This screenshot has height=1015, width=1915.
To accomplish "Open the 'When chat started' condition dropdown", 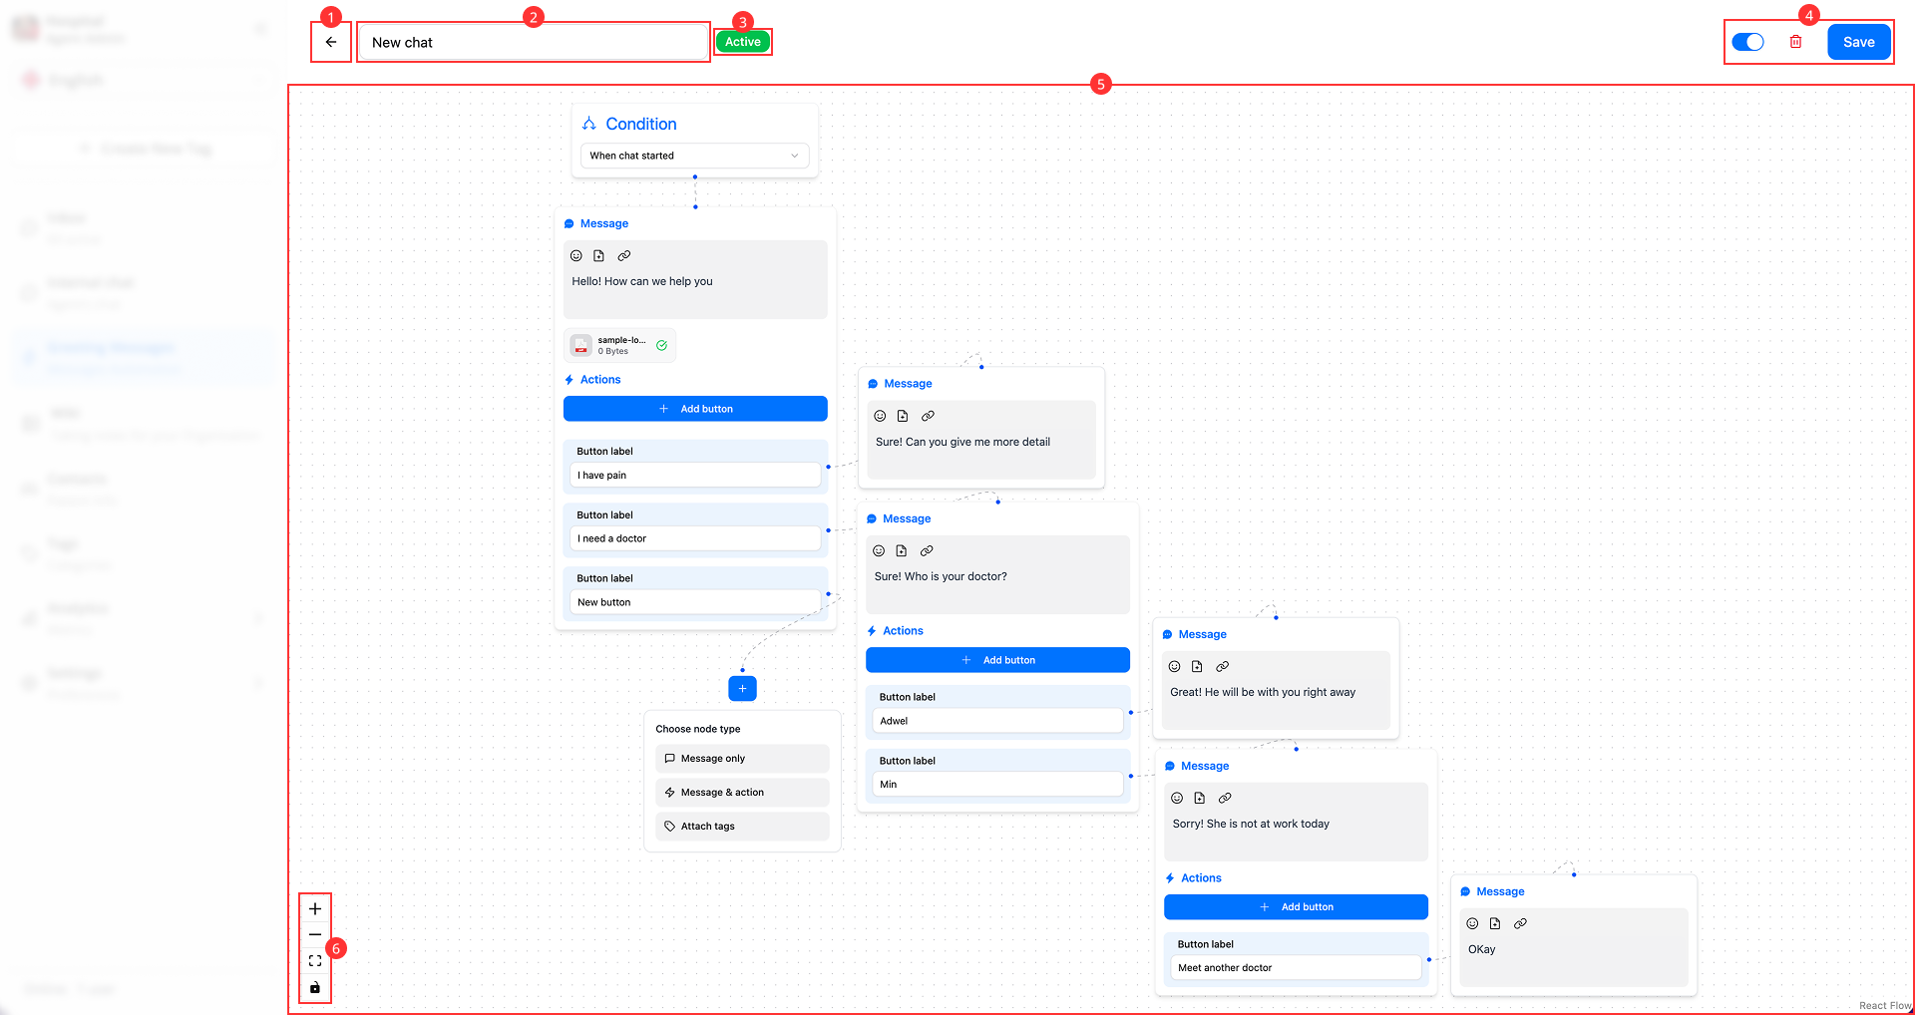I will [694, 156].
